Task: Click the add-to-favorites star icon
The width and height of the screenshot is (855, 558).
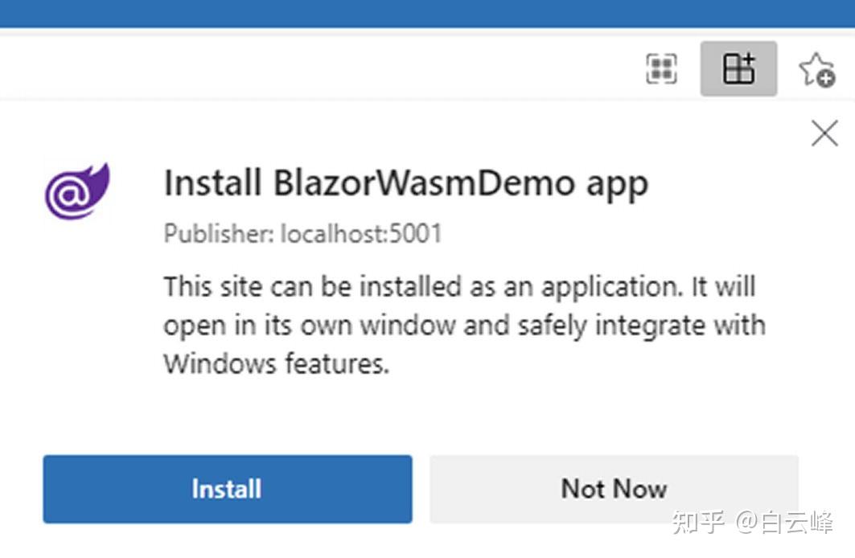Action: 816,69
